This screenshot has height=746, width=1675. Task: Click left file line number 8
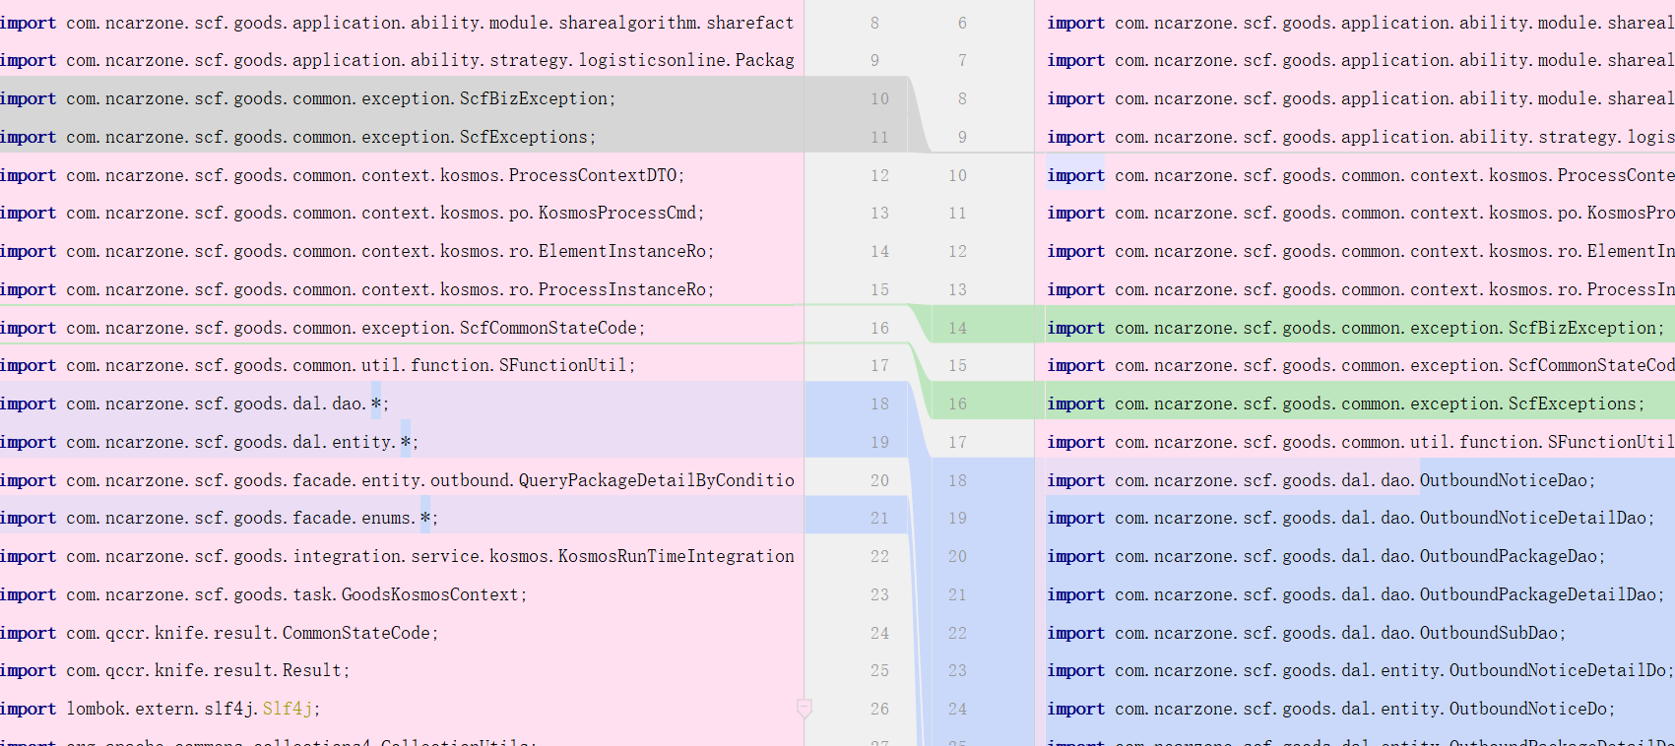(x=874, y=23)
